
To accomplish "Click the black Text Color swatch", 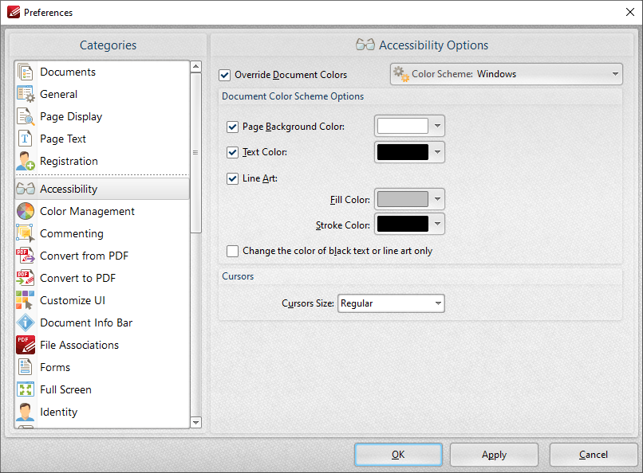I will [403, 152].
